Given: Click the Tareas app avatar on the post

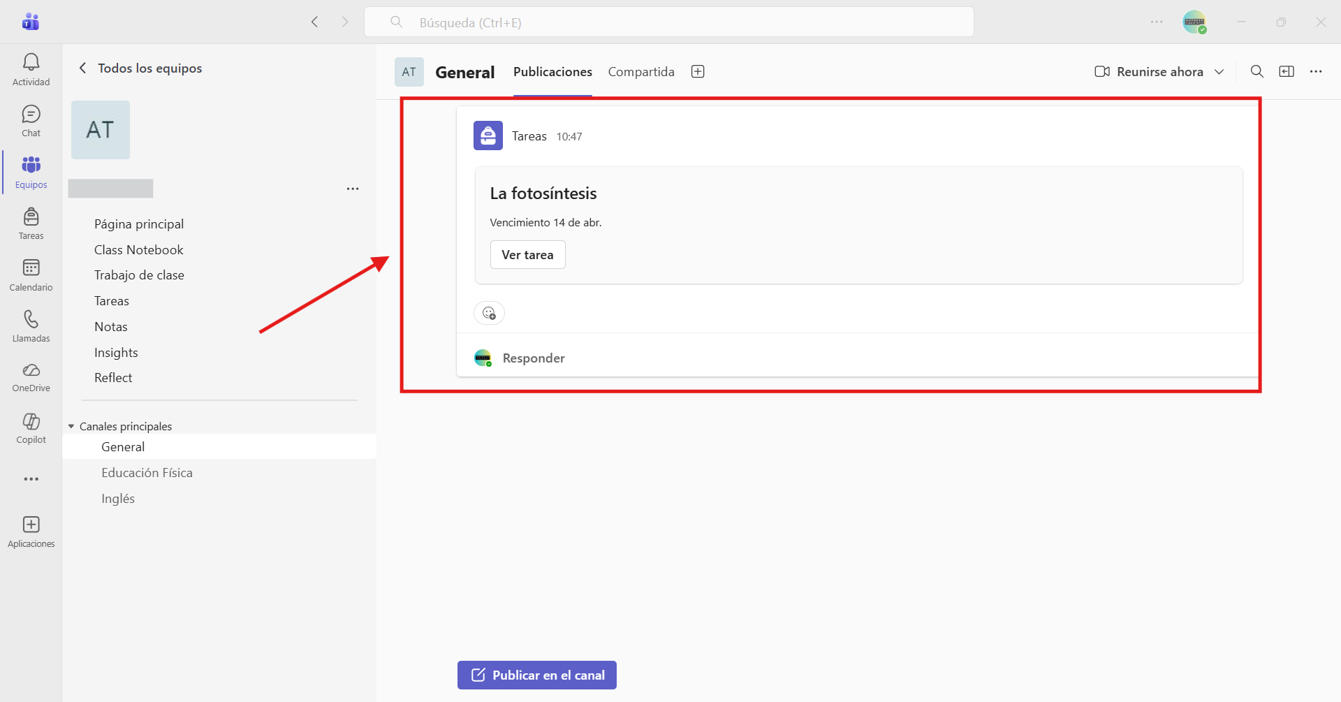Looking at the screenshot, I should click(x=488, y=136).
